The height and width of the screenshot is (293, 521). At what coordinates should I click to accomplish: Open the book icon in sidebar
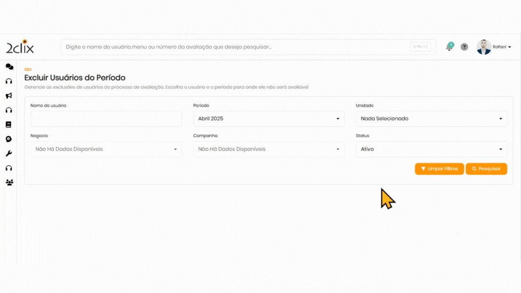[8, 124]
